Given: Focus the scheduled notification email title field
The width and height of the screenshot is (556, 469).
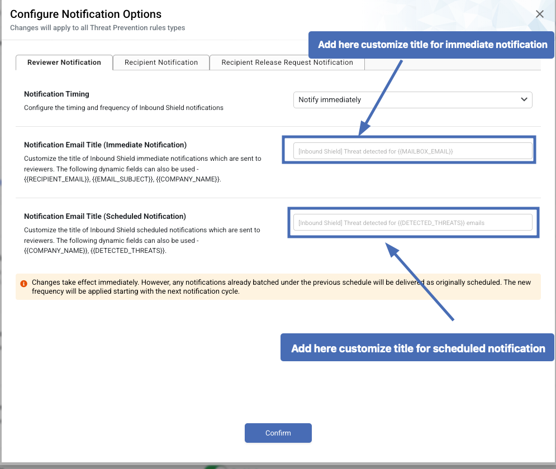Looking at the screenshot, I should point(413,223).
